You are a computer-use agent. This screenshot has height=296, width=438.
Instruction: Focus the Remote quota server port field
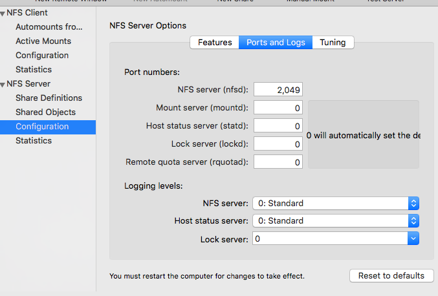(278, 162)
